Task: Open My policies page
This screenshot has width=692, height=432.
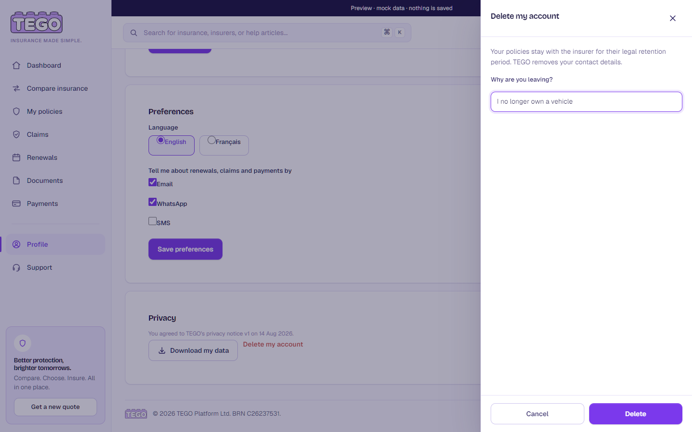Action: click(55, 111)
